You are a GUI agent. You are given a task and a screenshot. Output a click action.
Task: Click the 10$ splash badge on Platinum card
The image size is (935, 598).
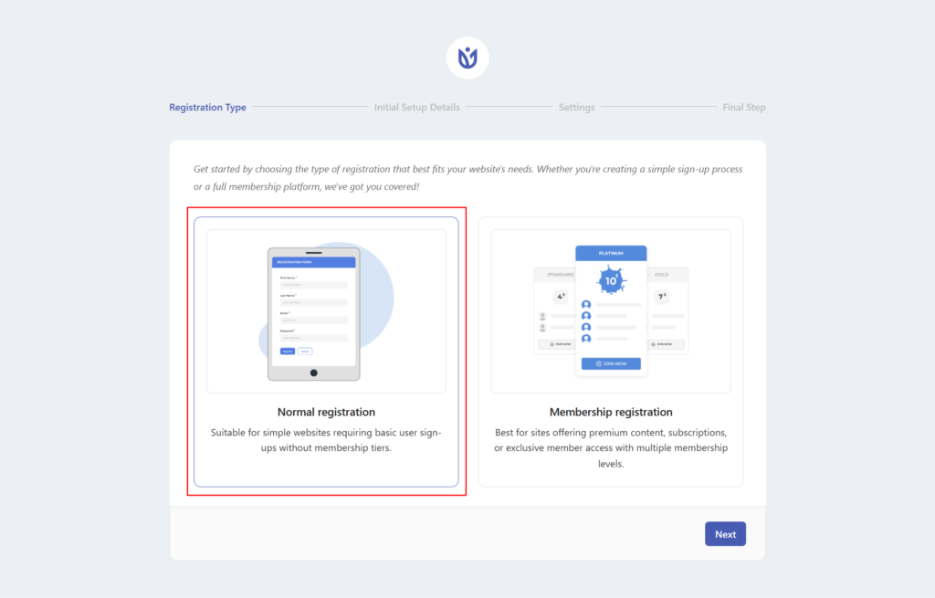click(x=610, y=280)
